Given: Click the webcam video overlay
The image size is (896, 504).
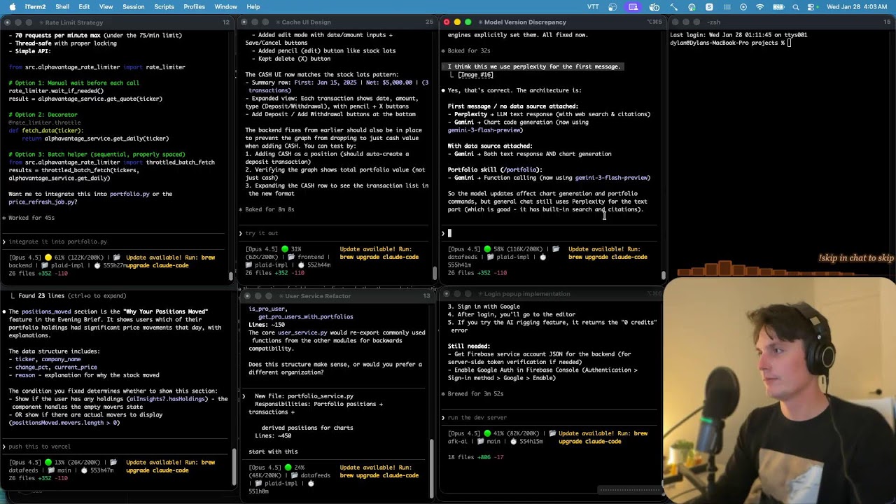Looking at the screenshot, I should tap(780, 389).
